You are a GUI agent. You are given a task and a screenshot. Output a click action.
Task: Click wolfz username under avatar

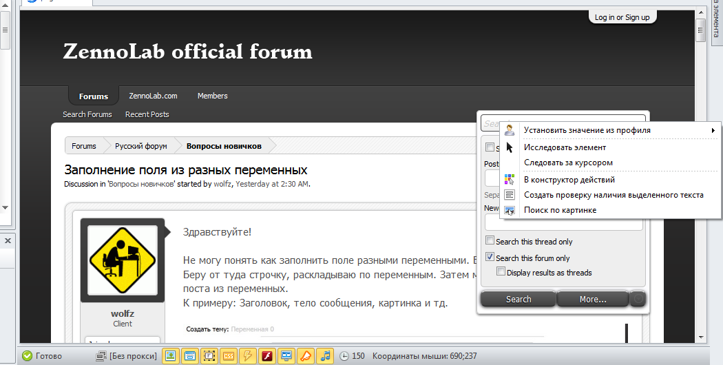[123, 314]
